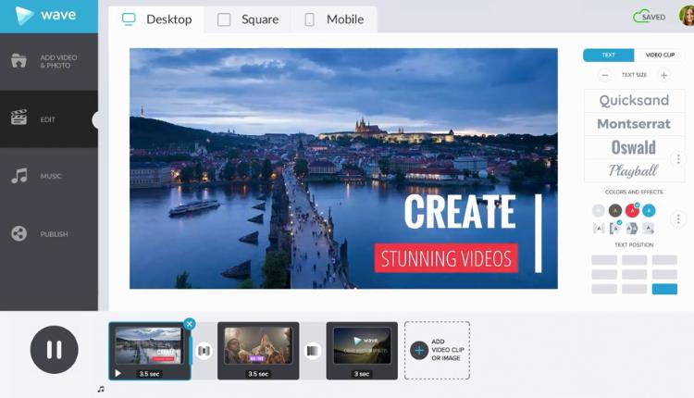Switch to the Mobile format tab
Screen dimensions: 694x398
tap(333, 19)
